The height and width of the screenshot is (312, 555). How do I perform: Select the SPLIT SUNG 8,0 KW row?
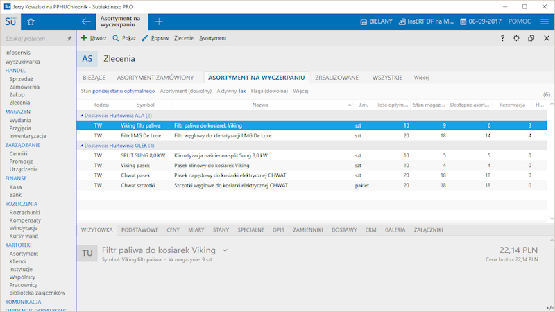click(x=311, y=155)
